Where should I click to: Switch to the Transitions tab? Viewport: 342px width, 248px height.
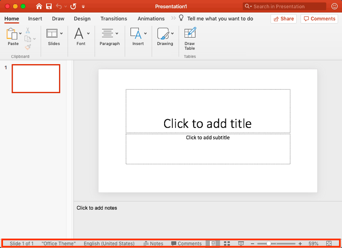tap(114, 19)
